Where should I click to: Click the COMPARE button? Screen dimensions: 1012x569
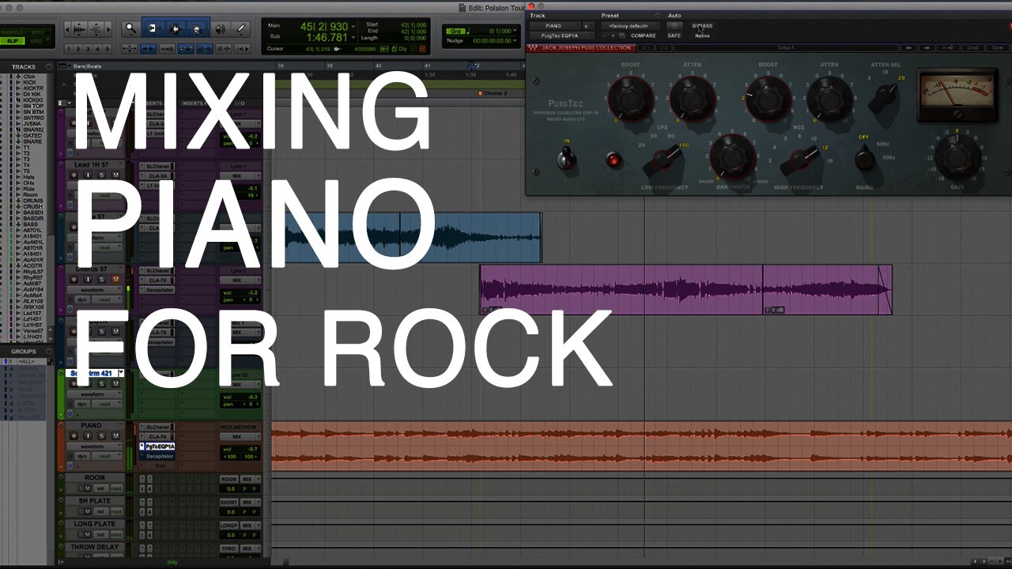point(643,36)
